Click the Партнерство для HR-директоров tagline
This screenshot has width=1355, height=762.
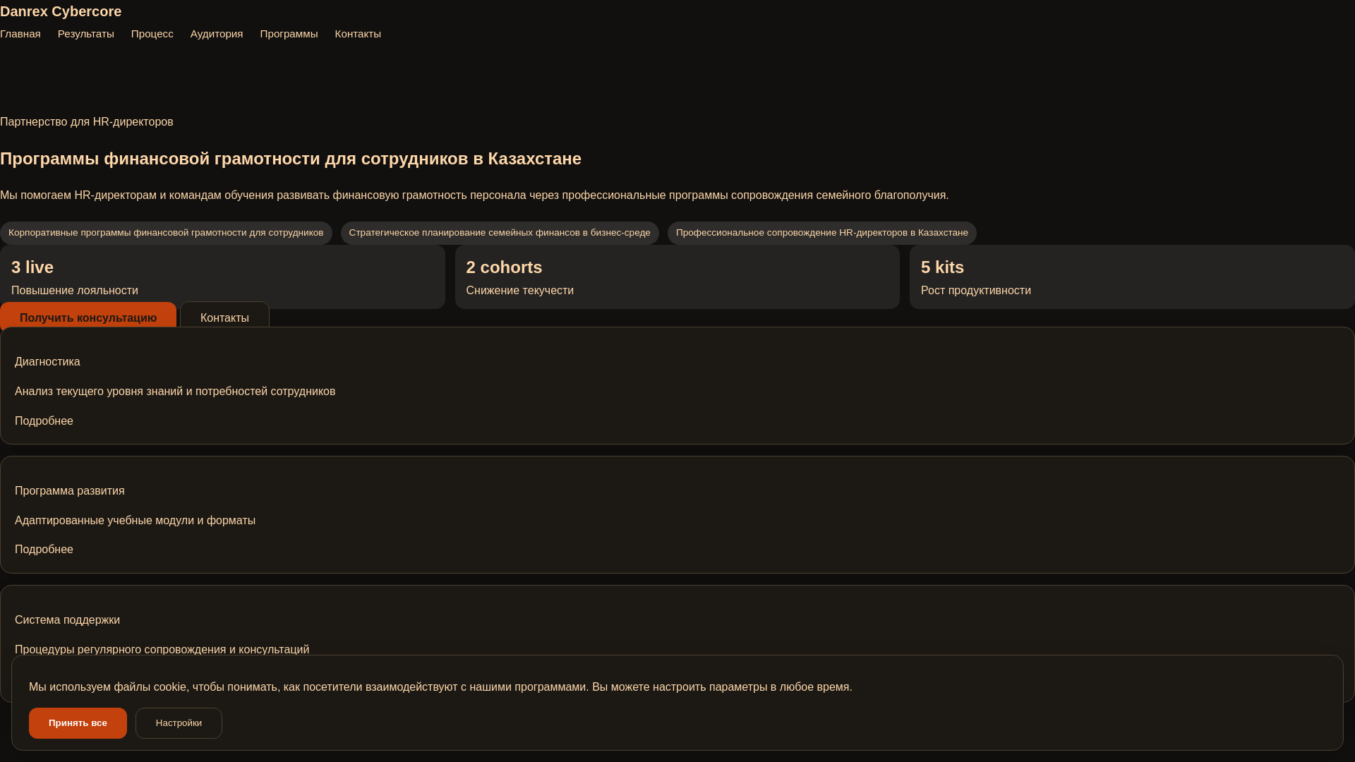pyautogui.click(x=87, y=122)
